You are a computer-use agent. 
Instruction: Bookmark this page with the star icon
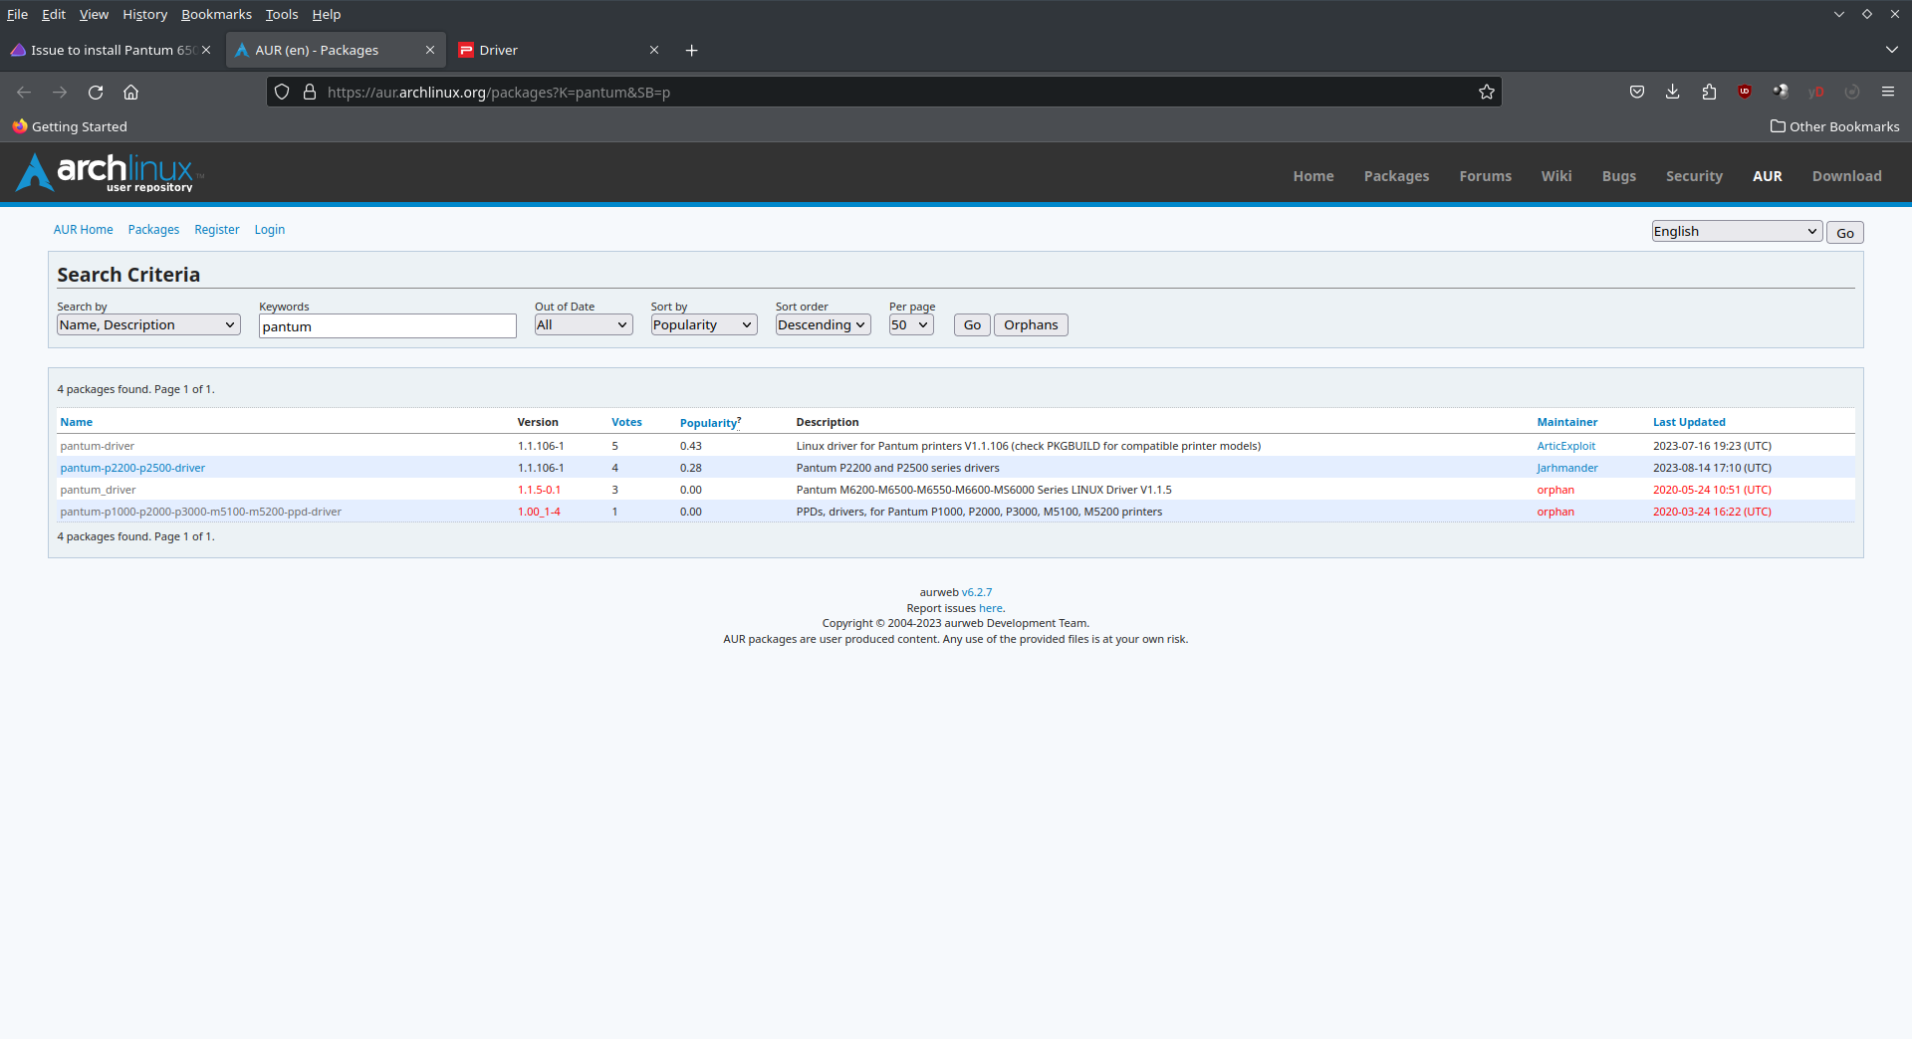click(1486, 92)
